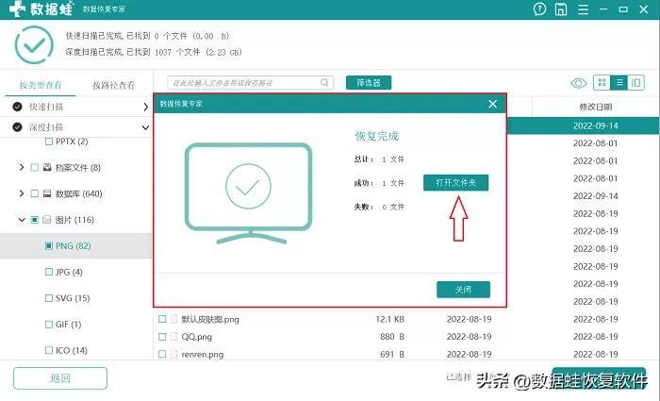Click the renren.png file name

pos(203,355)
